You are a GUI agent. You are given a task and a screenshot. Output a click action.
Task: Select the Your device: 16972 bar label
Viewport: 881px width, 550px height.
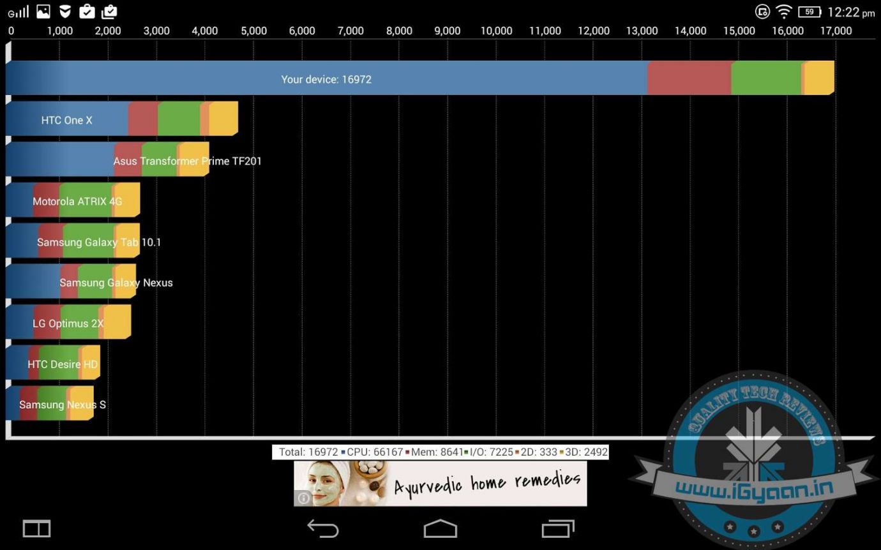[x=326, y=80]
